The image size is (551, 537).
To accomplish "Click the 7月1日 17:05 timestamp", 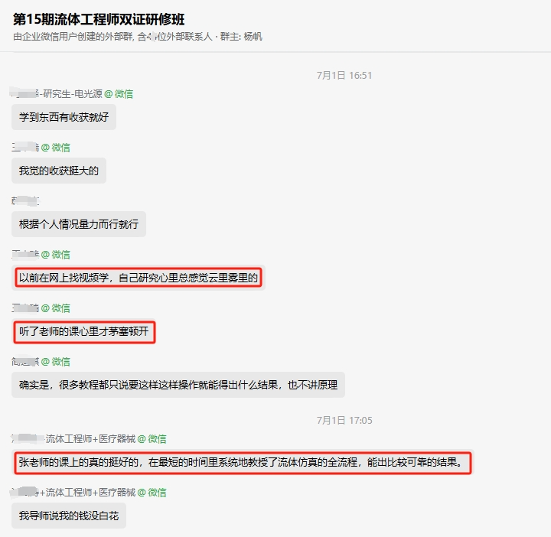I will [x=344, y=421].
